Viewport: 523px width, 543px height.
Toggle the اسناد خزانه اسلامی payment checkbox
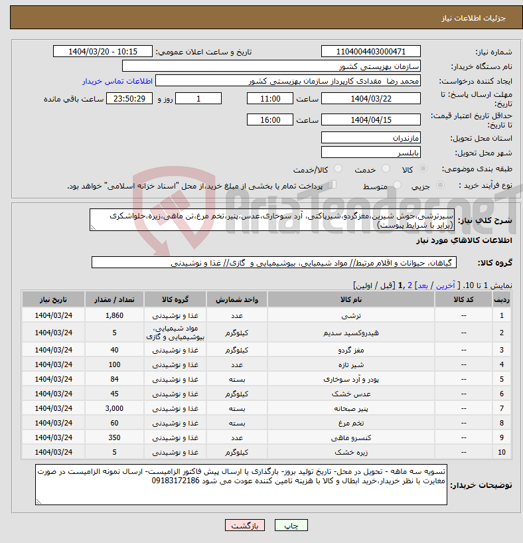point(332,185)
